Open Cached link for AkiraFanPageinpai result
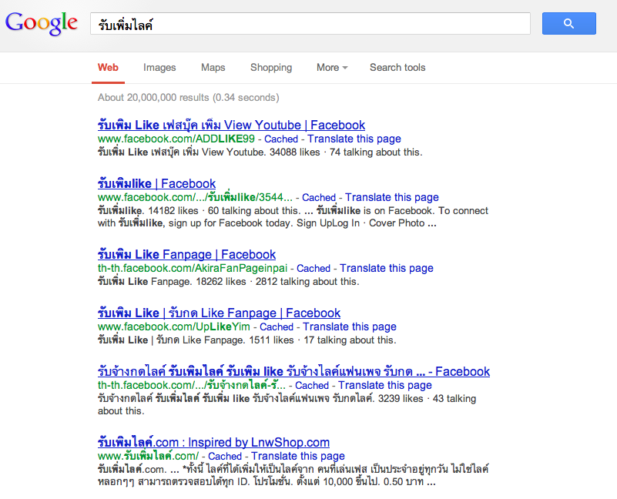617x499 pixels. (x=314, y=269)
